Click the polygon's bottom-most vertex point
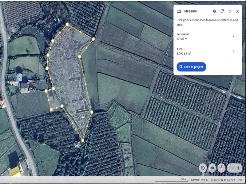This screenshot has width=246, height=184. tap(83, 140)
